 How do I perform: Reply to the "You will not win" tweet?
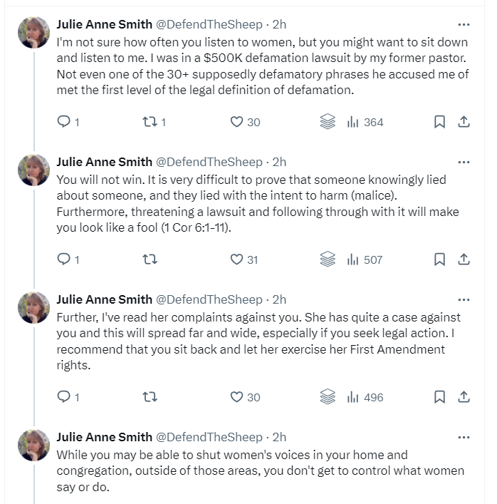[64, 259]
